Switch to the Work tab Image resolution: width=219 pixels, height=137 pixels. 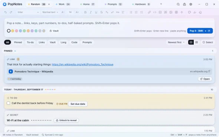63,4
